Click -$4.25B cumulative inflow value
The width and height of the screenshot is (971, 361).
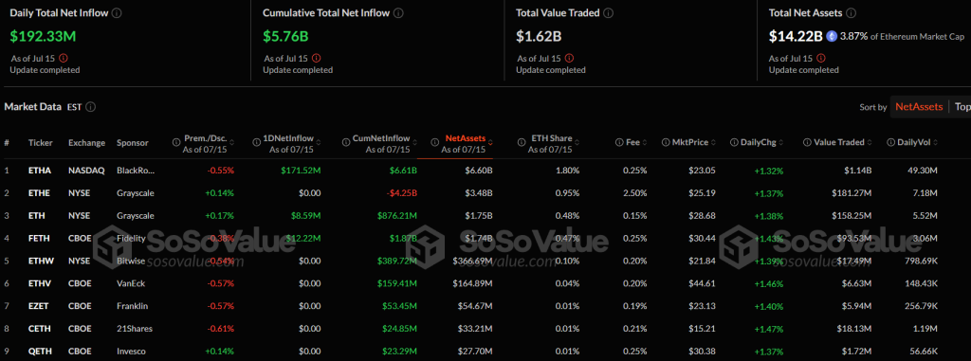[401, 193]
